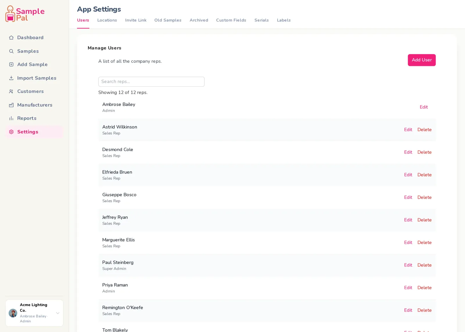Open the Reports menu item
The height and width of the screenshot is (332, 465).
pyautogui.click(x=34, y=118)
